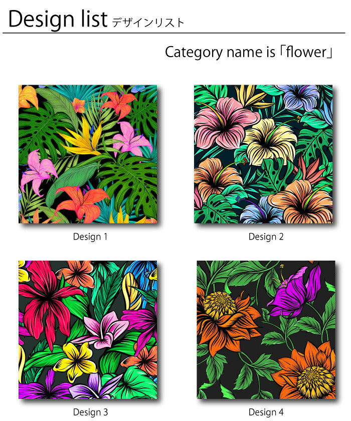Viewport: 351px width, 421px height.
Task: Click the Design 3 label
Action: pos(90,412)
